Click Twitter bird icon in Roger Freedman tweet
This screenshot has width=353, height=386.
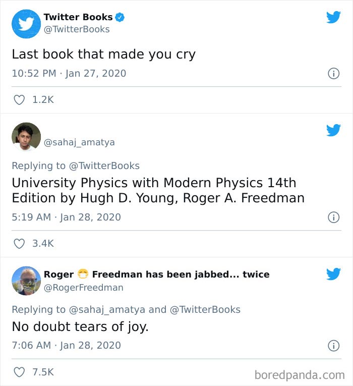[333, 274]
